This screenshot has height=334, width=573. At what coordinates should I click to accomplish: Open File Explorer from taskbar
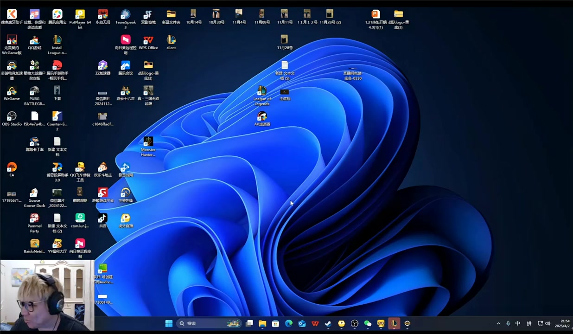262,323
